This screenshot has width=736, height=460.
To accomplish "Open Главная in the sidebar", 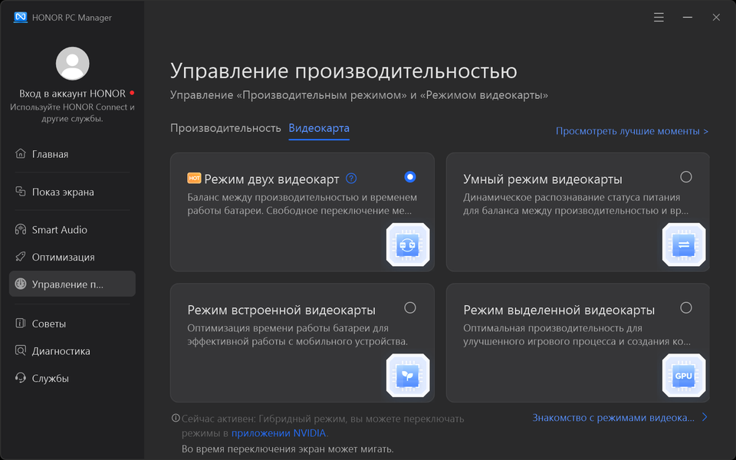I will tap(72, 154).
